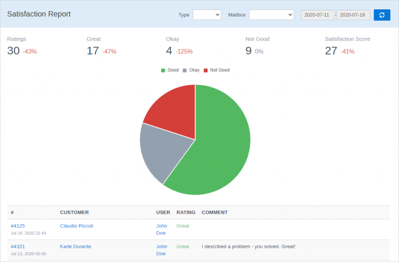
Task: Click the CUSTOMER column header
Action: click(x=74, y=212)
